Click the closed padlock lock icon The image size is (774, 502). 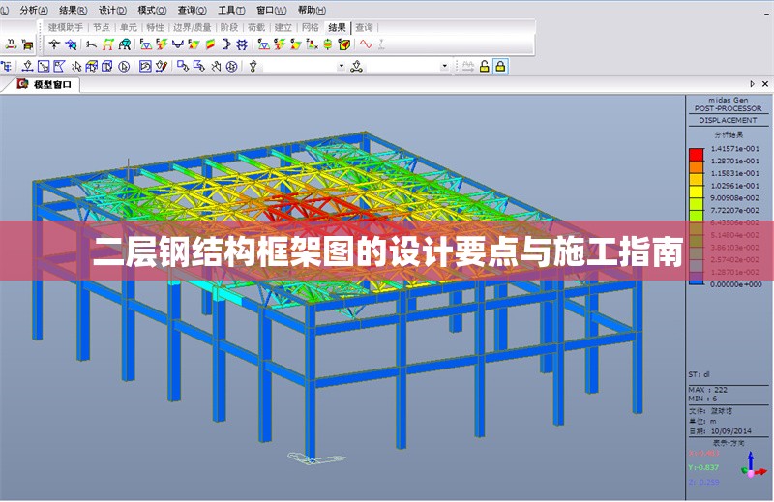(500, 67)
